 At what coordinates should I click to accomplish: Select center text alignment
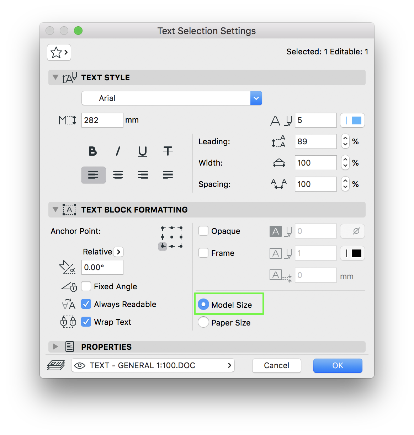(x=118, y=175)
